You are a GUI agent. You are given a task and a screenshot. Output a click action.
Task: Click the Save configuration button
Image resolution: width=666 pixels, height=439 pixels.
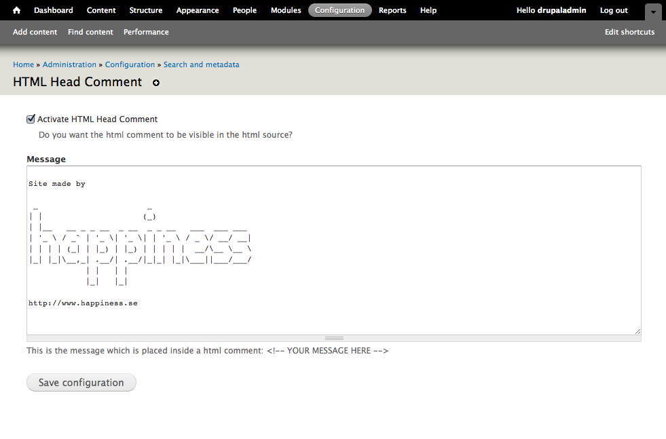[81, 383]
